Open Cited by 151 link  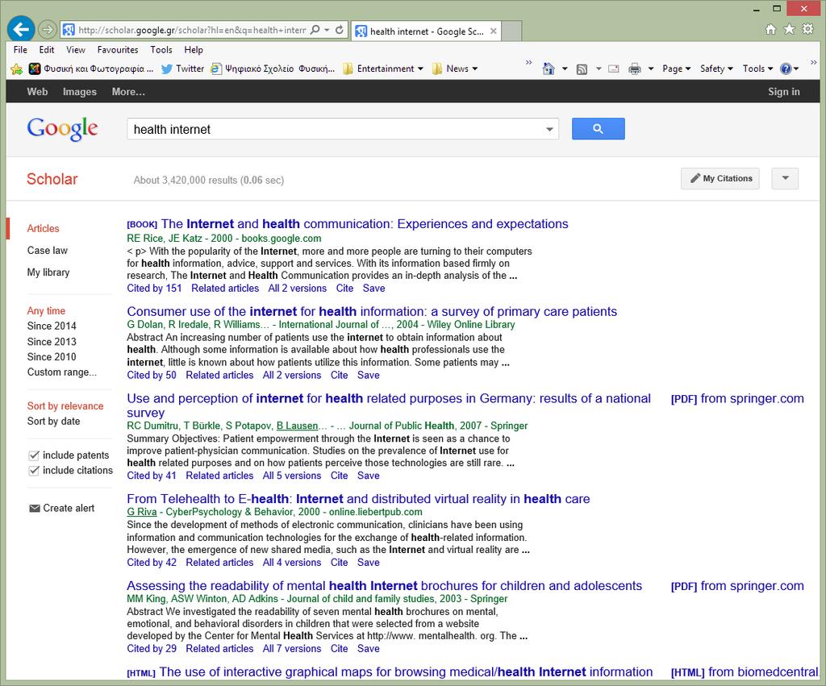coord(154,289)
